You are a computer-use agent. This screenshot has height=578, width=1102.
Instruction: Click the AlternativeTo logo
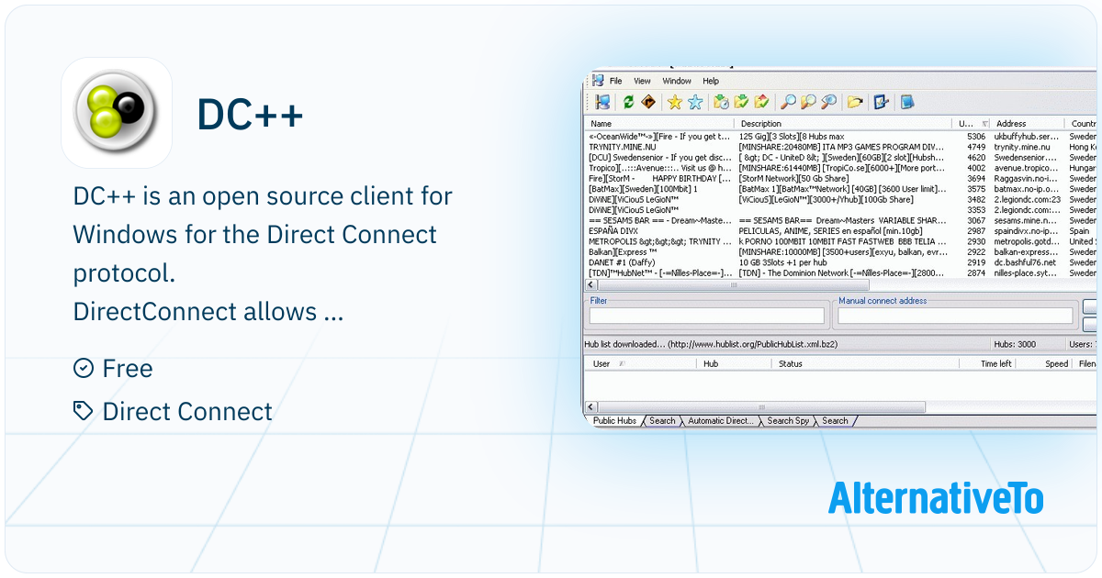tap(936, 497)
